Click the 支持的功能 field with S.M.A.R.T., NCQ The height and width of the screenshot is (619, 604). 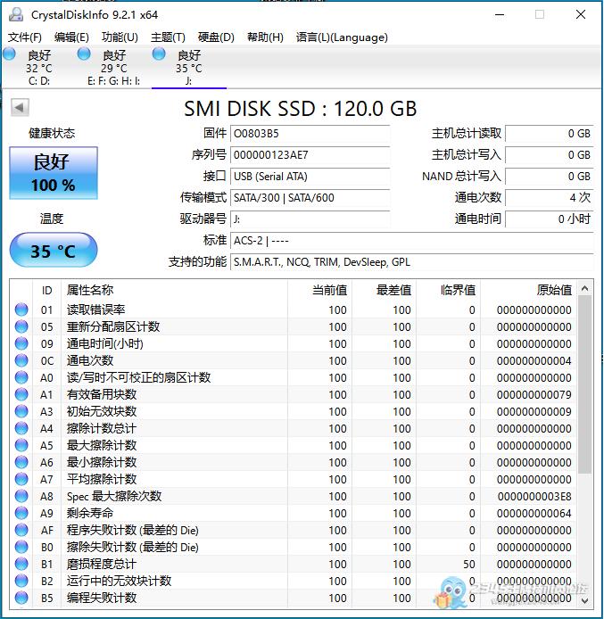pyautogui.click(x=412, y=262)
